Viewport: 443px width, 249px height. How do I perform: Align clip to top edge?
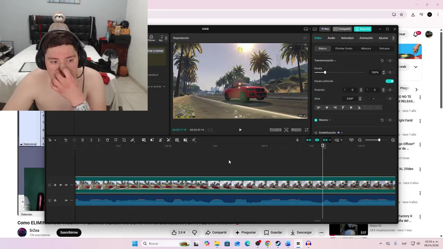pyautogui.click(x=343, y=108)
